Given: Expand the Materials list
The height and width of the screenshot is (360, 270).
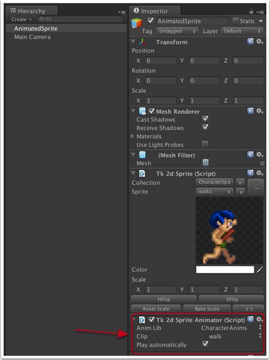Looking at the screenshot, I should pos(133,136).
